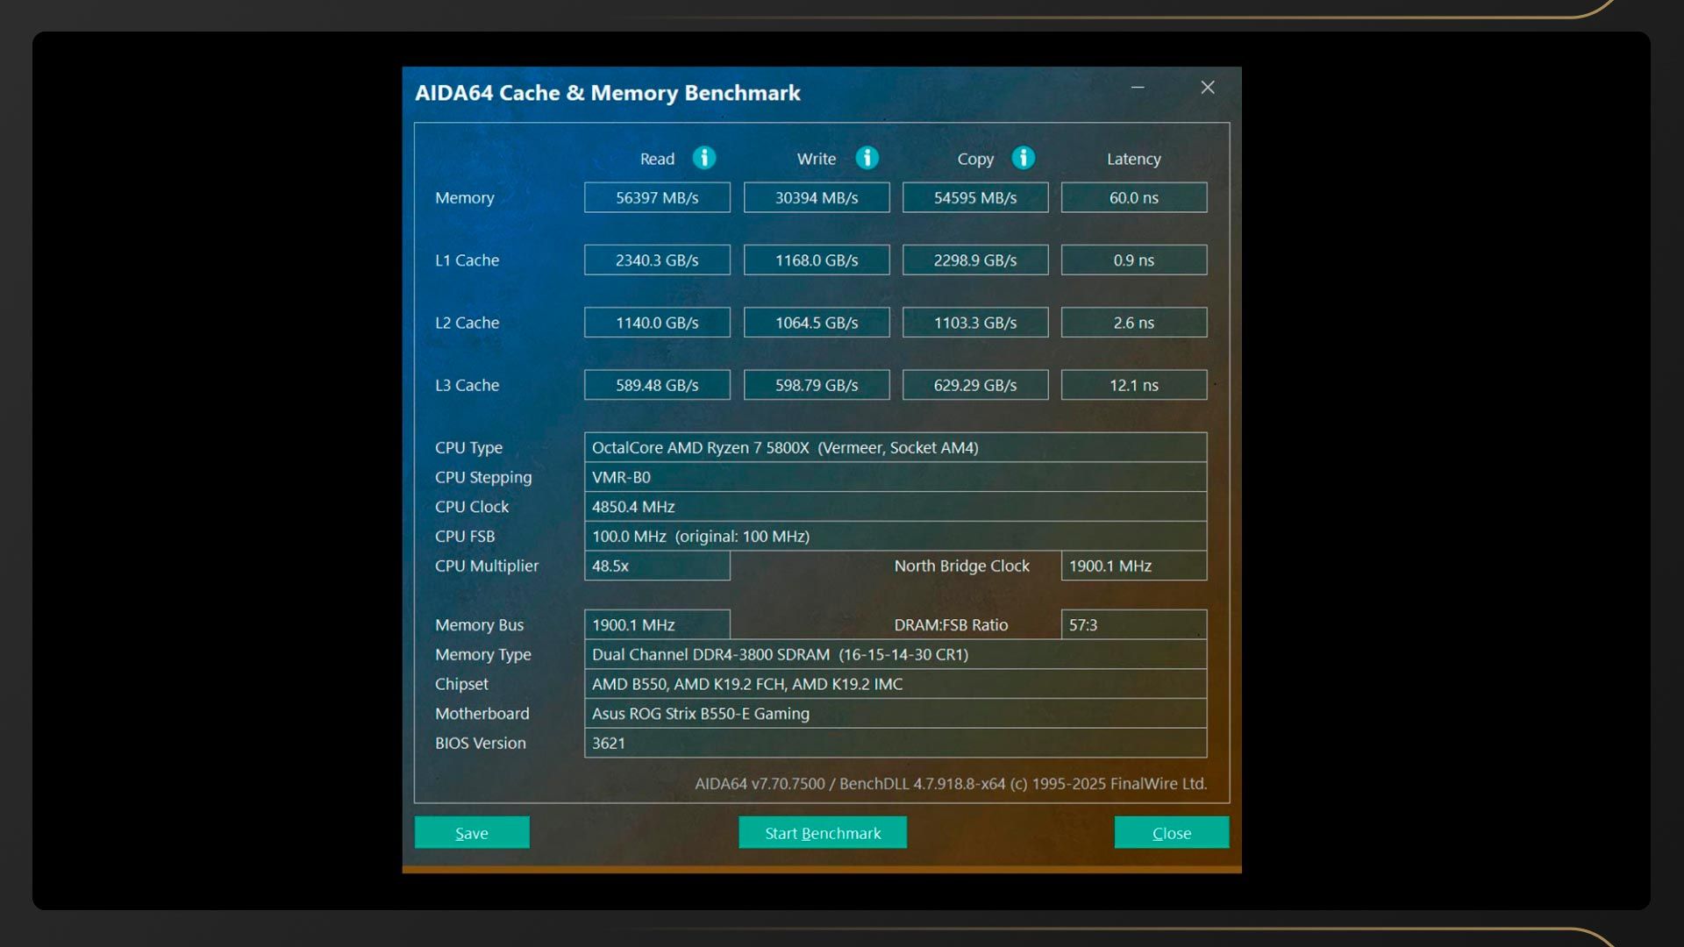The image size is (1684, 947).
Task: Click the CPU Multiplier 48.5x field
Action: [x=657, y=566]
